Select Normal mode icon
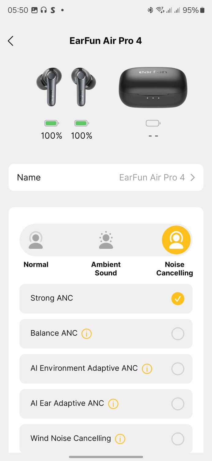This screenshot has height=461, width=212. 36,240
